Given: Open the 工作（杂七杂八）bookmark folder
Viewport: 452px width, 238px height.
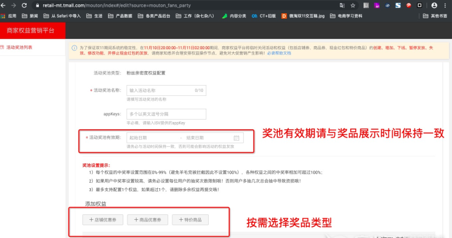Looking at the screenshot, I should pyautogui.click(x=195, y=16).
